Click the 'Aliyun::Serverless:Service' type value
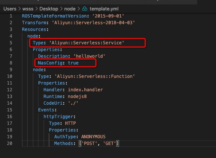This screenshot has width=216, height=158. pos(87,43)
